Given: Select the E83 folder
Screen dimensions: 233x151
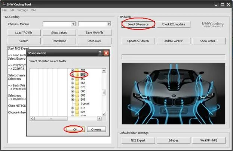Looking at the screenshot, I should [x=83, y=91].
